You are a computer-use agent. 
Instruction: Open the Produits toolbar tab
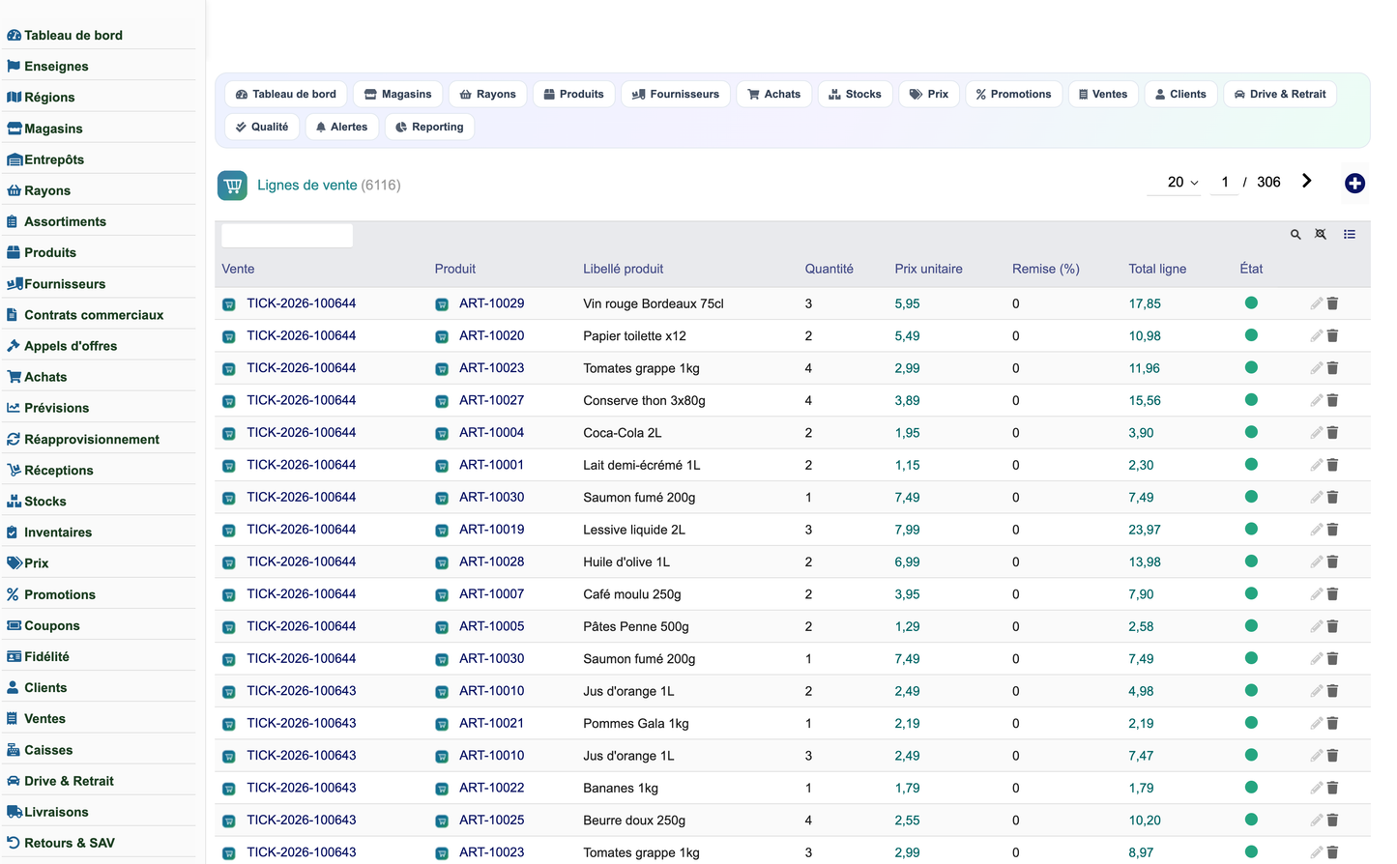(x=573, y=94)
